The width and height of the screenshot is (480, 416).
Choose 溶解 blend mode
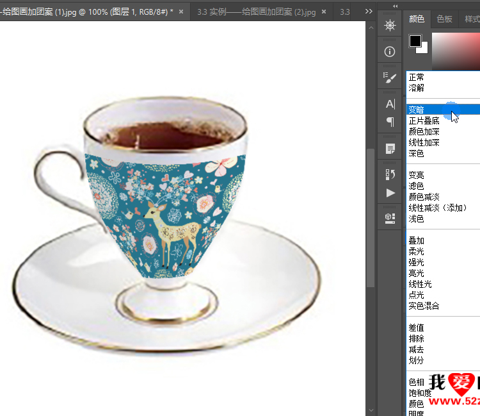(443, 88)
